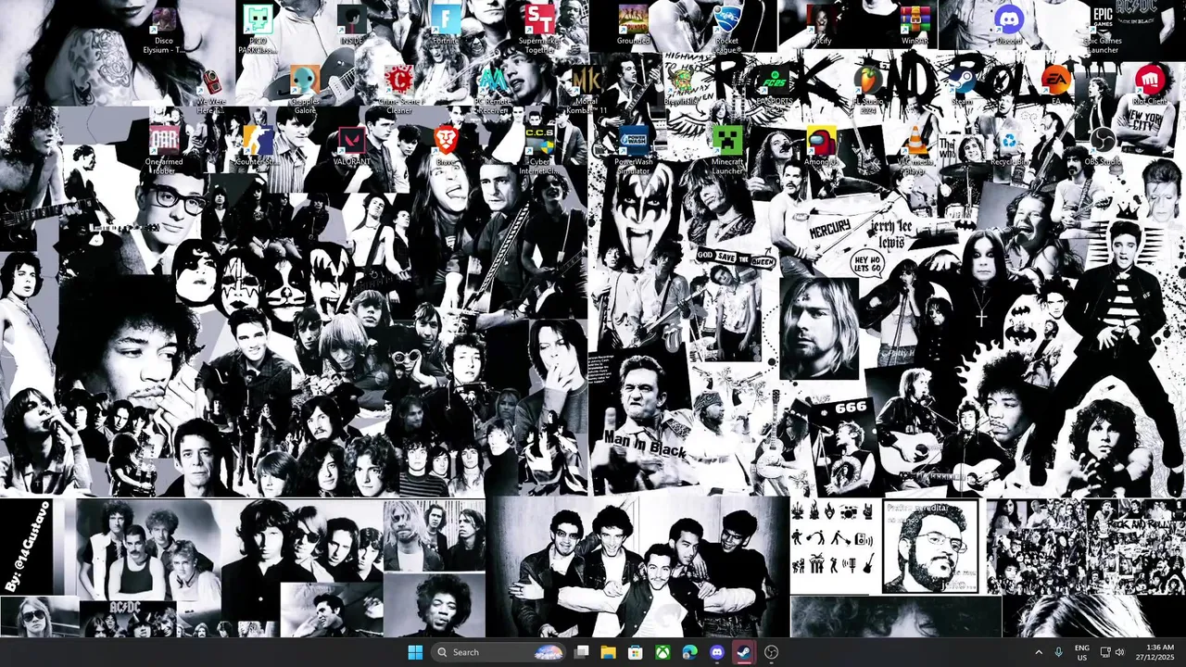Launch Brave browser from the desktop
Image resolution: width=1186 pixels, height=667 pixels.
pyautogui.click(x=446, y=145)
